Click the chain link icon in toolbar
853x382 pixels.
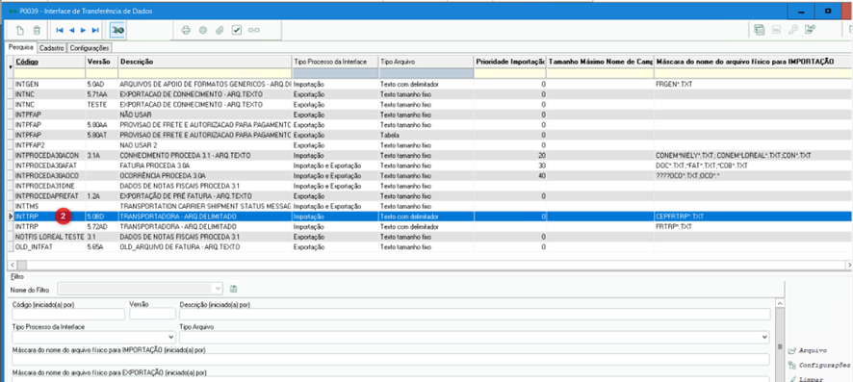pyautogui.click(x=253, y=31)
